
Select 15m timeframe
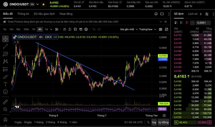26,29
